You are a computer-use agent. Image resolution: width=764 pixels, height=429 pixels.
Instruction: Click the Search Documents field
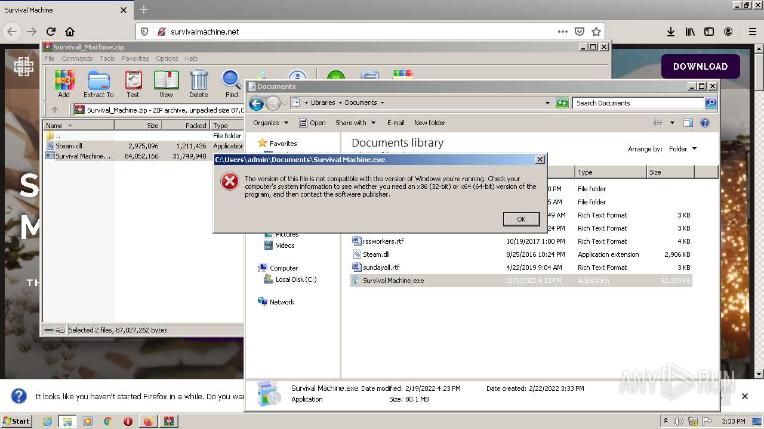click(639, 103)
